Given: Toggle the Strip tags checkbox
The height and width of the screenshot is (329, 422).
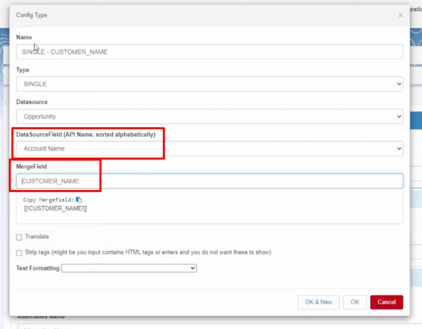Looking at the screenshot, I should point(19,253).
